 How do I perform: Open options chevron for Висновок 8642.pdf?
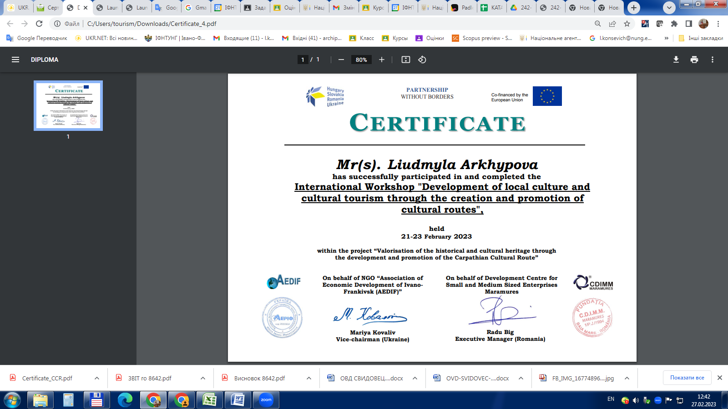(x=309, y=378)
